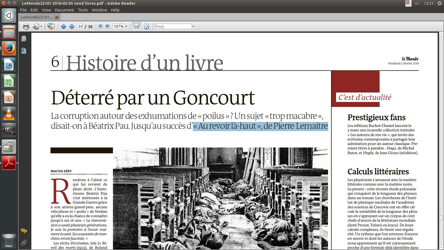Click the 'Prestigieux fans' heading
Viewport: 444px width, 250px height.
(376, 117)
